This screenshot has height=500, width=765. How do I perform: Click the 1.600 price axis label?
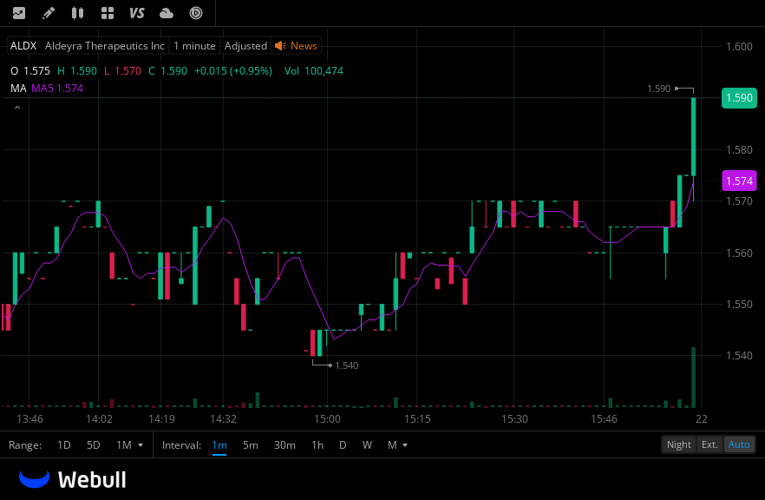(x=739, y=46)
